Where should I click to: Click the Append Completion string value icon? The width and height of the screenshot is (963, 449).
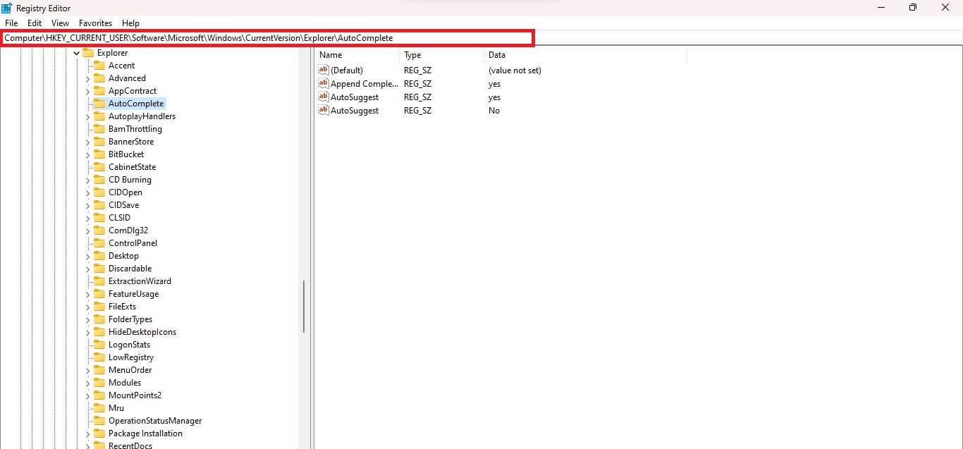click(324, 84)
